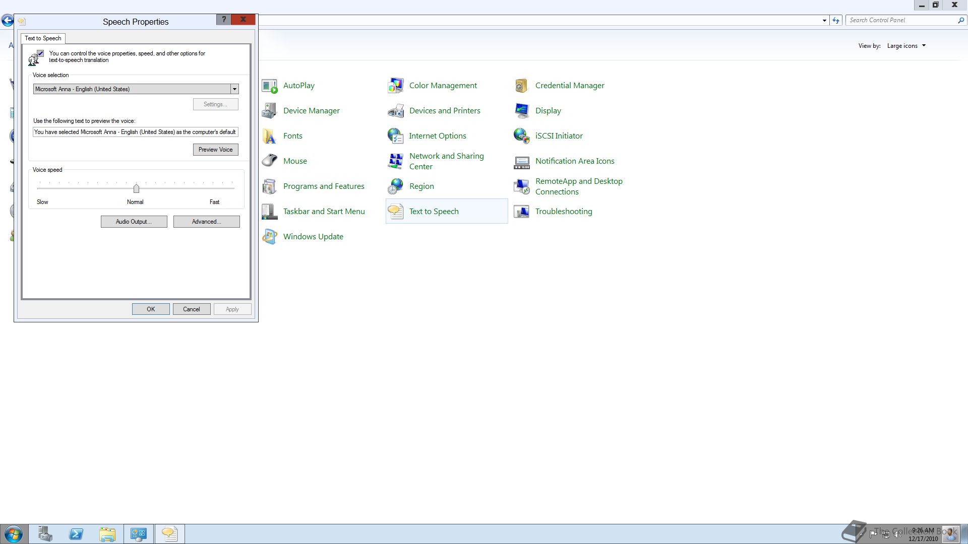Click the Fonts text link

[293, 136]
